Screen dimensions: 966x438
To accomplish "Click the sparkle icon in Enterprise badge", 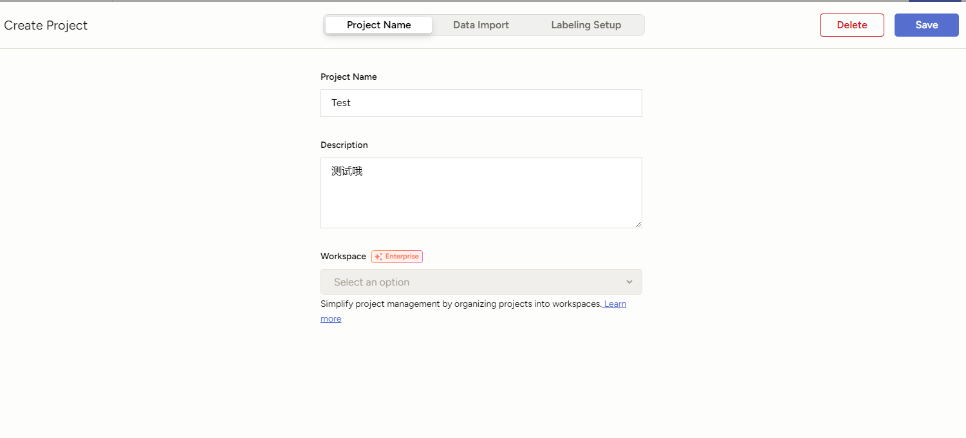I will (x=378, y=257).
